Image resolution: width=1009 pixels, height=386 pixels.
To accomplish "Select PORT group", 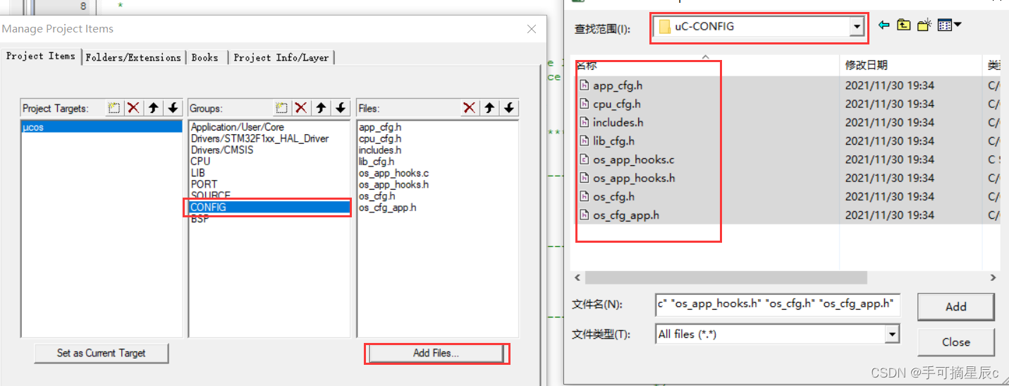I will pyautogui.click(x=204, y=184).
